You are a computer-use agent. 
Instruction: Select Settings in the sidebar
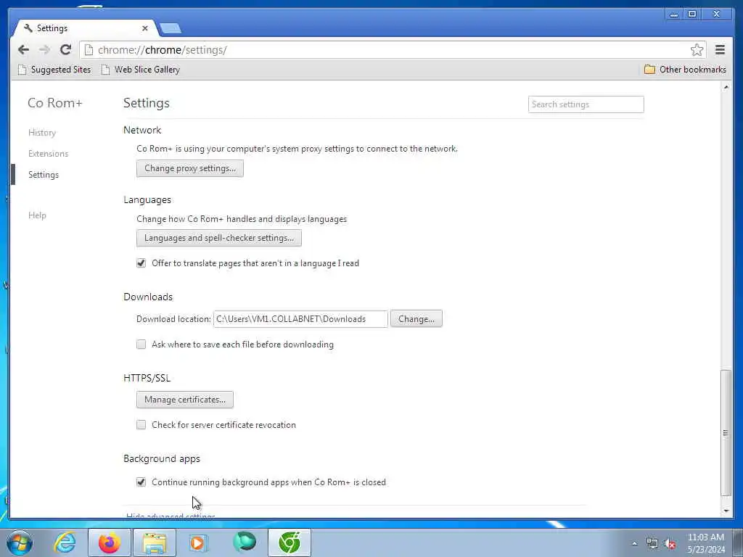click(44, 175)
